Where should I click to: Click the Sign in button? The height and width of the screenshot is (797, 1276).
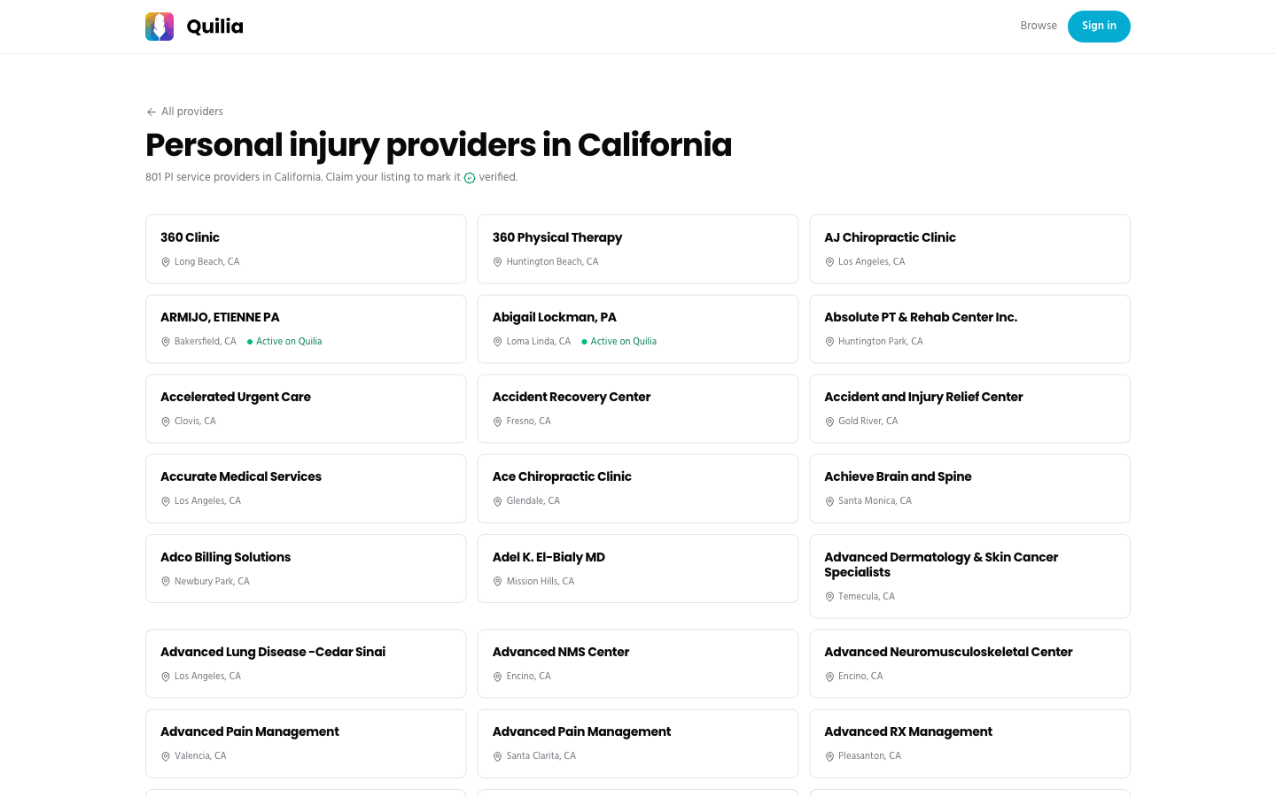pos(1099,27)
